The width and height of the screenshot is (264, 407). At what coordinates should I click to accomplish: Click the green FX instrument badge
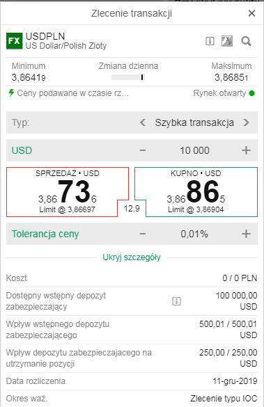pyautogui.click(x=15, y=41)
